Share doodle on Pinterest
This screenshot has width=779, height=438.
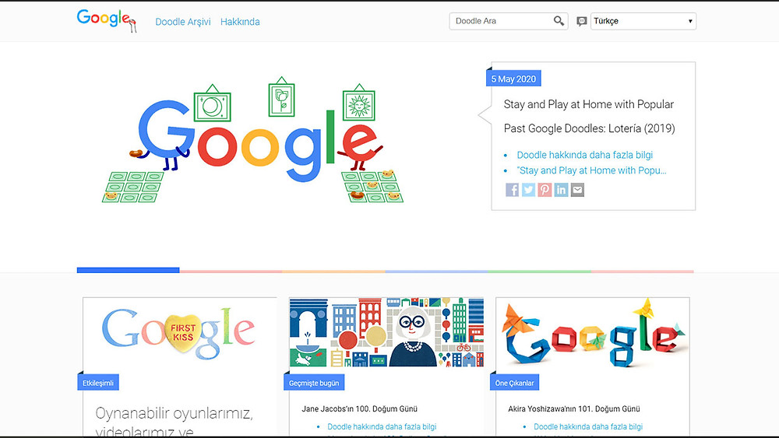(x=545, y=190)
